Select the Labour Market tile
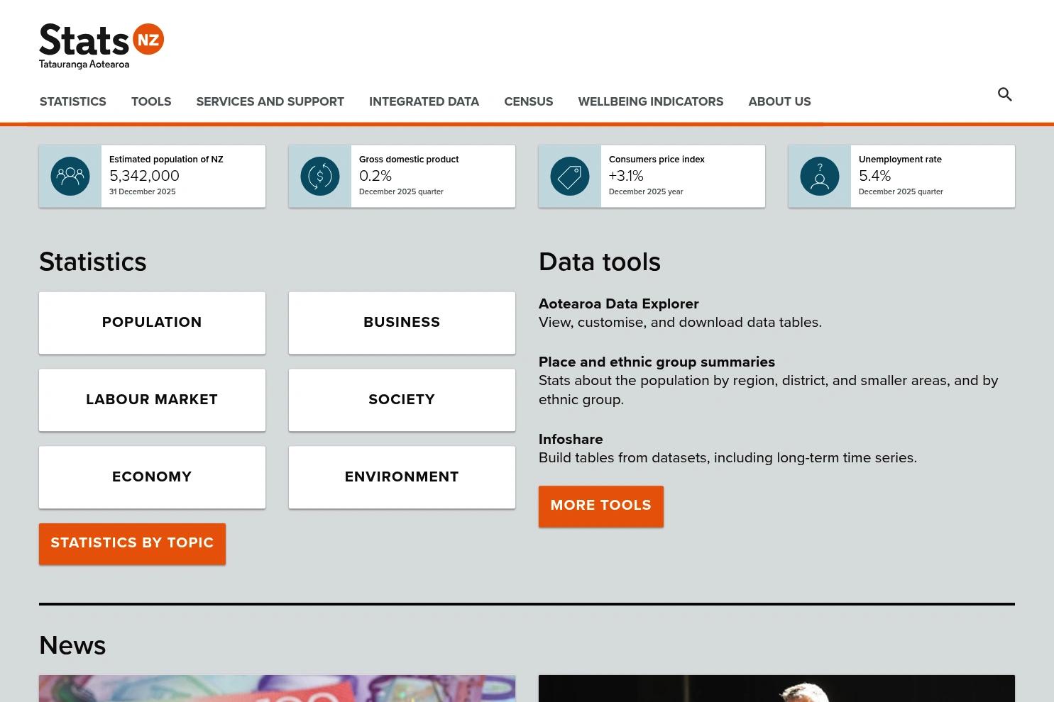Image resolution: width=1054 pixels, height=702 pixels. click(152, 400)
